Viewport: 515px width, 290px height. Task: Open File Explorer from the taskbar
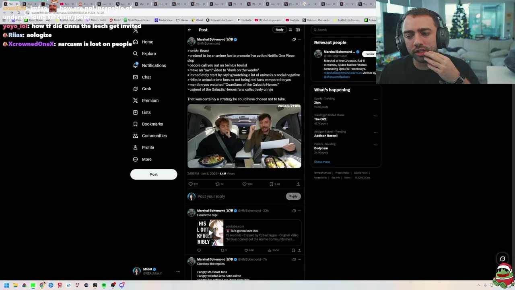(x=15, y=285)
